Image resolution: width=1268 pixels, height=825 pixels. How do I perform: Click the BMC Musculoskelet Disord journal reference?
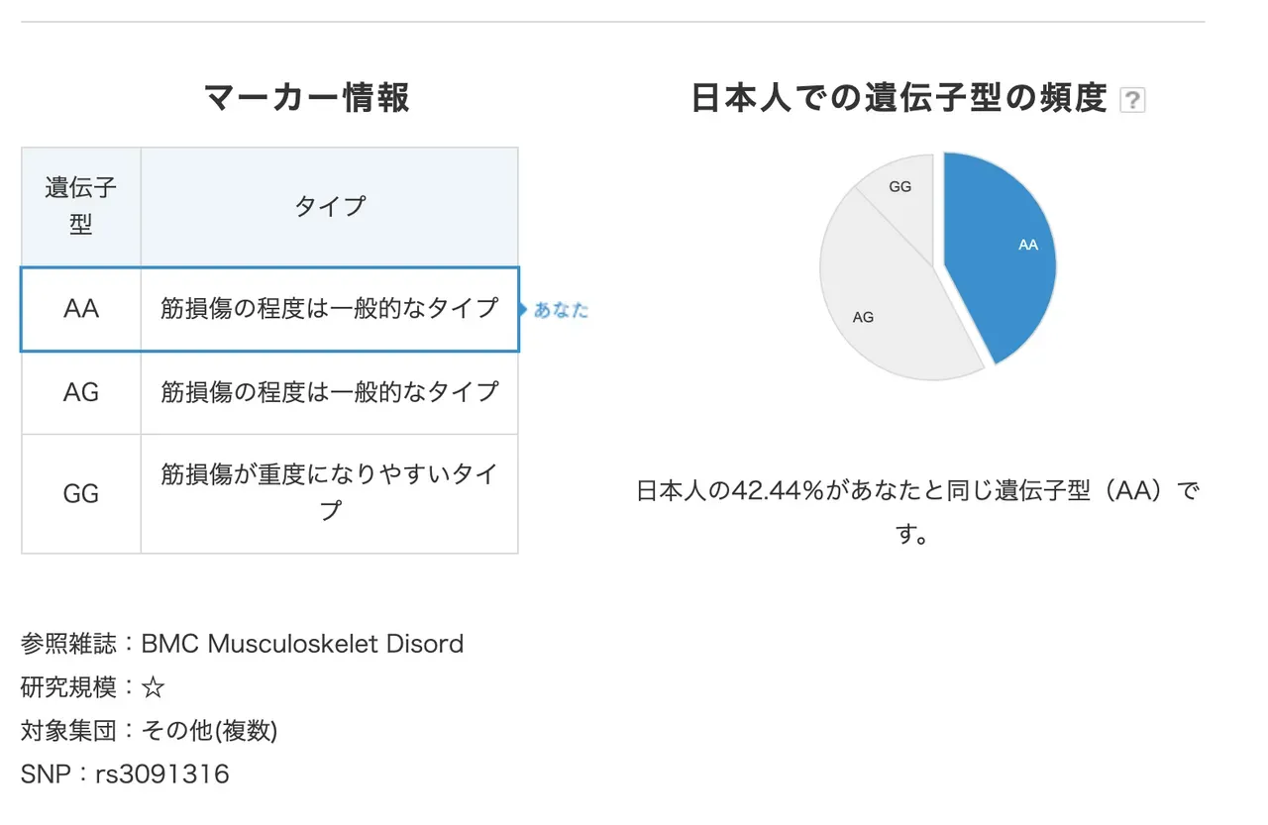302,644
